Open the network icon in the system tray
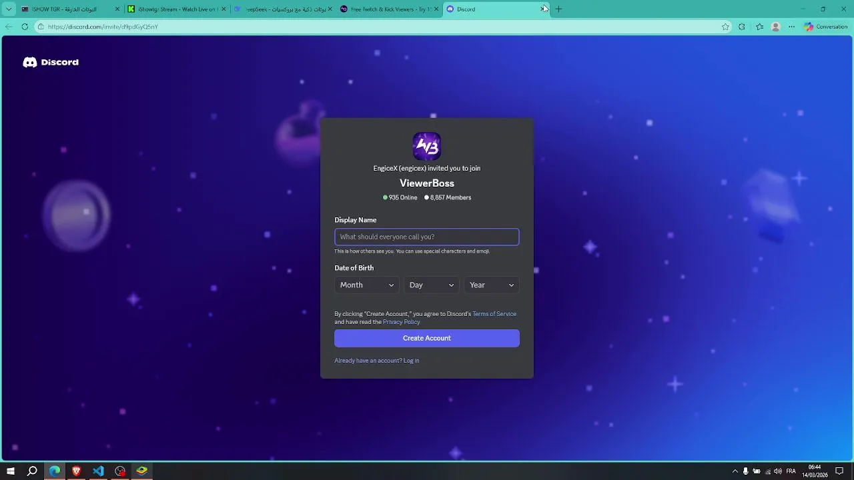854x480 pixels. tap(767, 471)
